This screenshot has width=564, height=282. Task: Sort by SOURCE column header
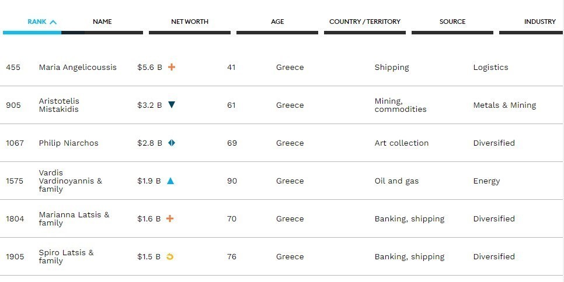click(452, 22)
